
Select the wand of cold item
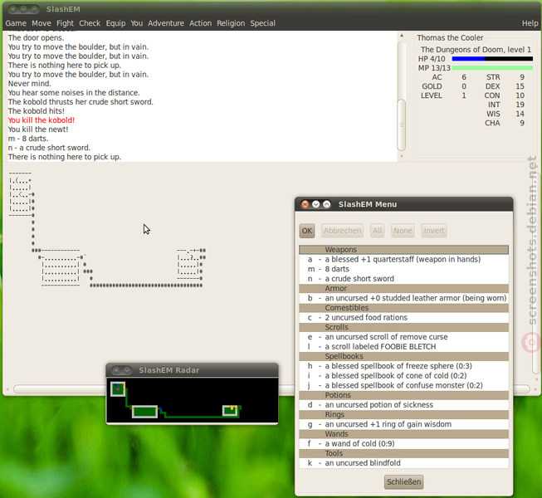coord(403,443)
